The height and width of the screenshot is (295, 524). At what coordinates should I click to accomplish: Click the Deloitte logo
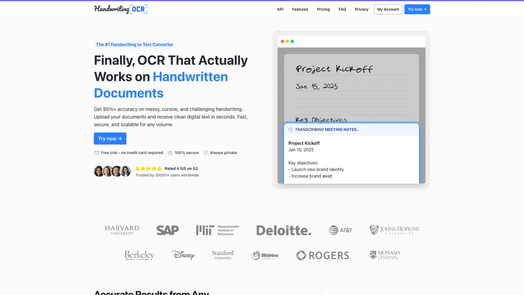283,230
